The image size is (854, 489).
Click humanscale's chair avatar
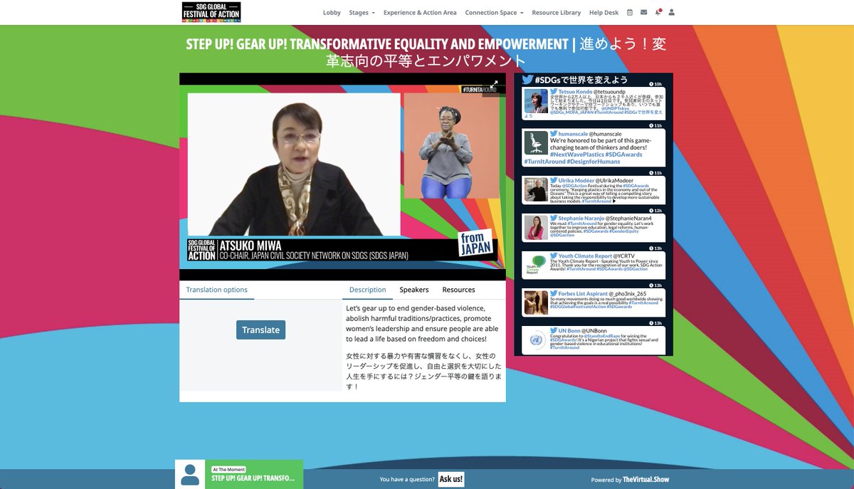click(536, 143)
